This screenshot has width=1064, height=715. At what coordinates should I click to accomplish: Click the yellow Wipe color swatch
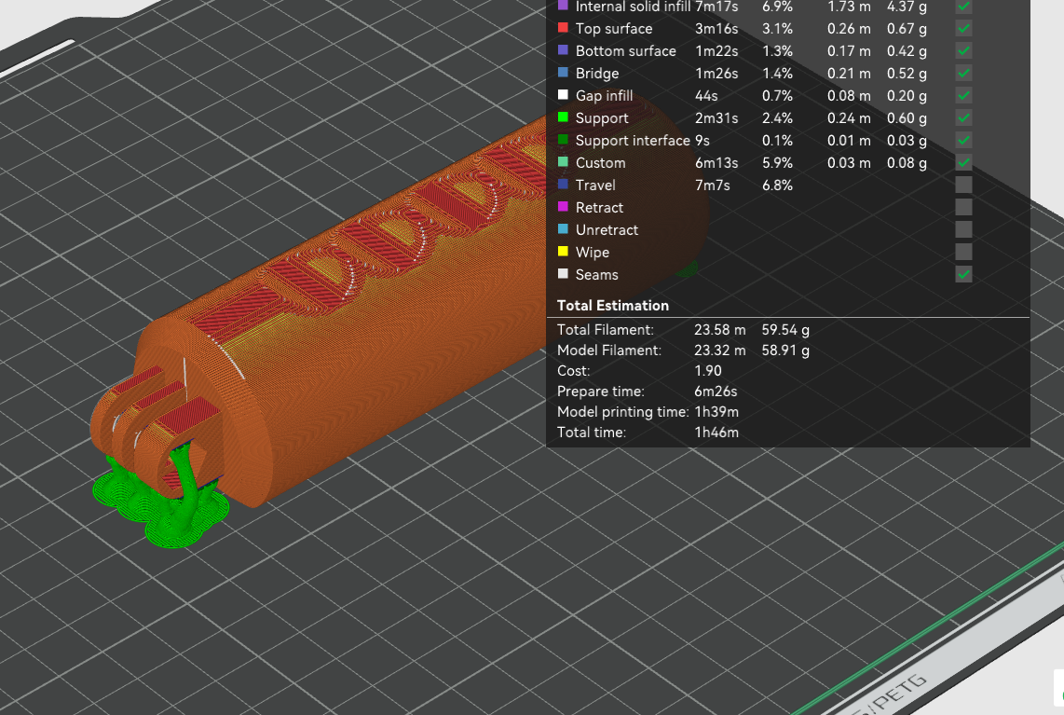(563, 252)
